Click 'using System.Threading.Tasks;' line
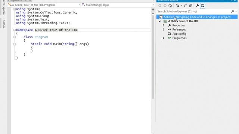The width and height of the screenshot is (239, 134). pos(43,23)
